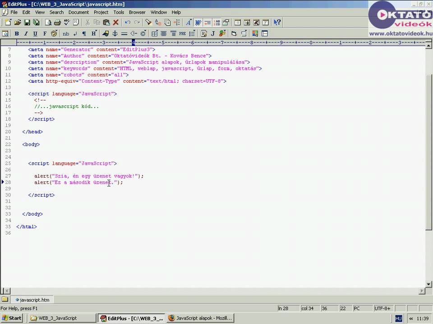Open the Table insert dropdown
Screen dimensions: 433x324
pos(155,34)
